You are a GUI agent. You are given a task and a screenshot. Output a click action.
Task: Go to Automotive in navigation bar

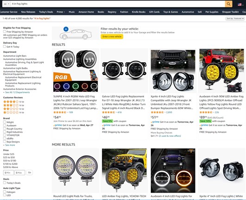(x=188, y=12)
